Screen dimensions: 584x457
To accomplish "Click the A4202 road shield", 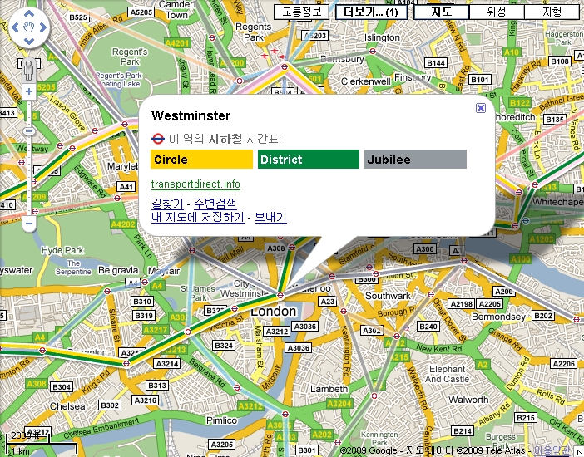I will [123, 224].
